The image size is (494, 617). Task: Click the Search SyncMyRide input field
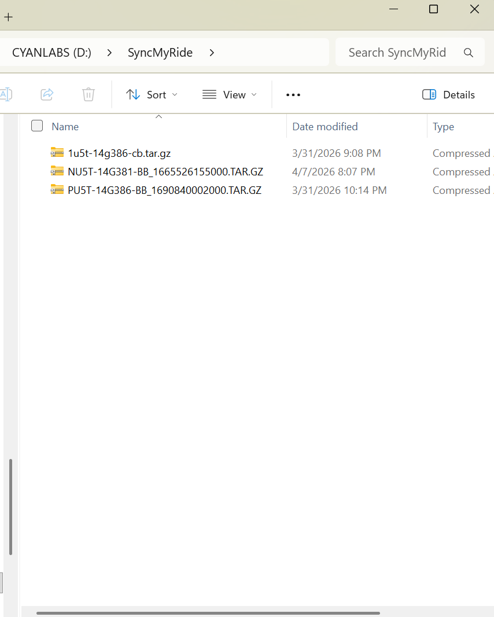(x=397, y=53)
